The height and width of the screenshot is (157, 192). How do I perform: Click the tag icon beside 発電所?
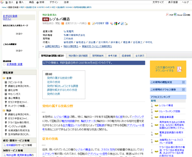[x=65, y=31]
